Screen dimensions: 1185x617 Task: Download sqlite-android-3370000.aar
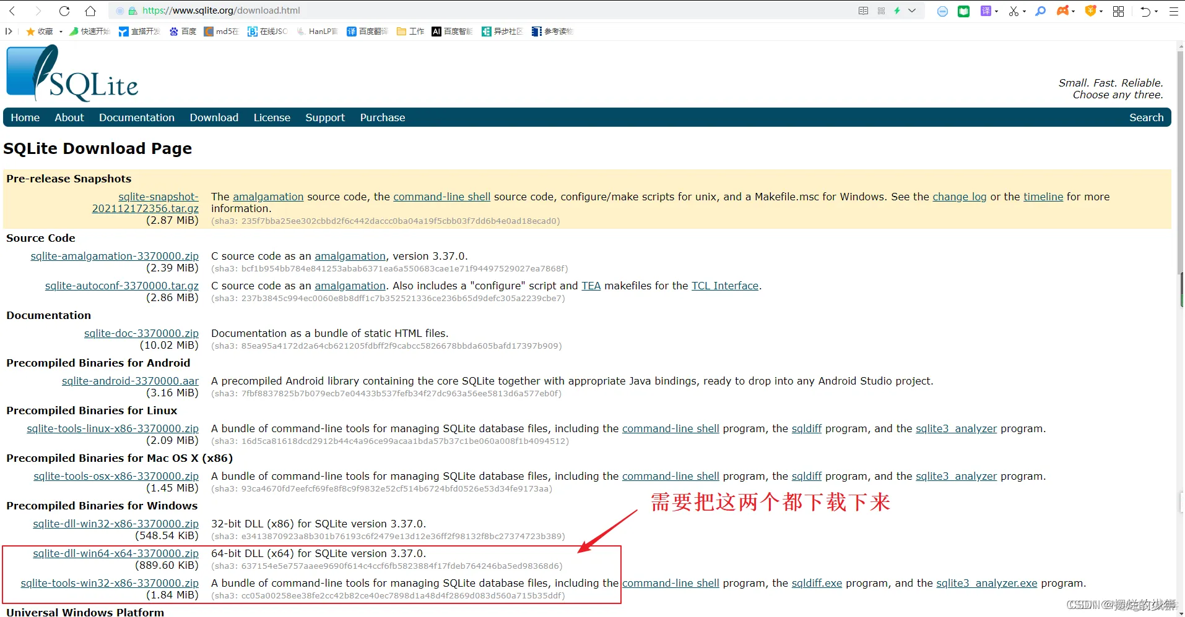pos(130,381)
